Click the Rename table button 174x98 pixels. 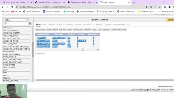point(88,30)
